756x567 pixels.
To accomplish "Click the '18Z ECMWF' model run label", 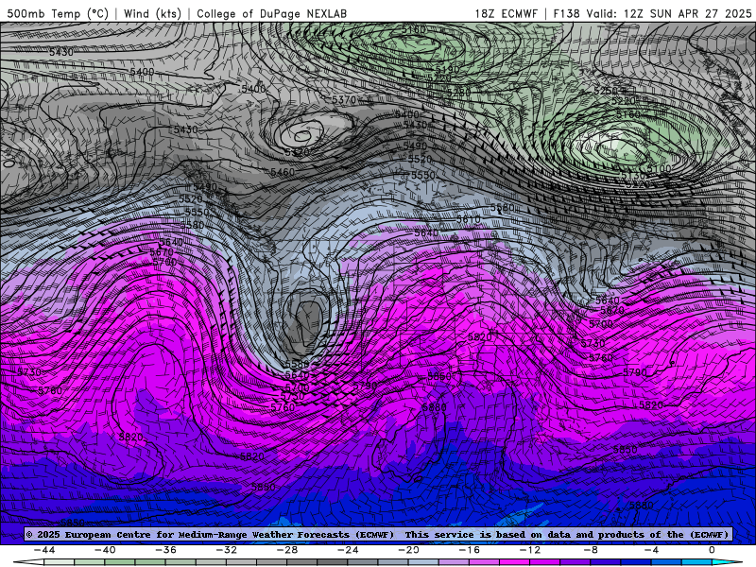I will pyautogui.click(x=506, y=13).
